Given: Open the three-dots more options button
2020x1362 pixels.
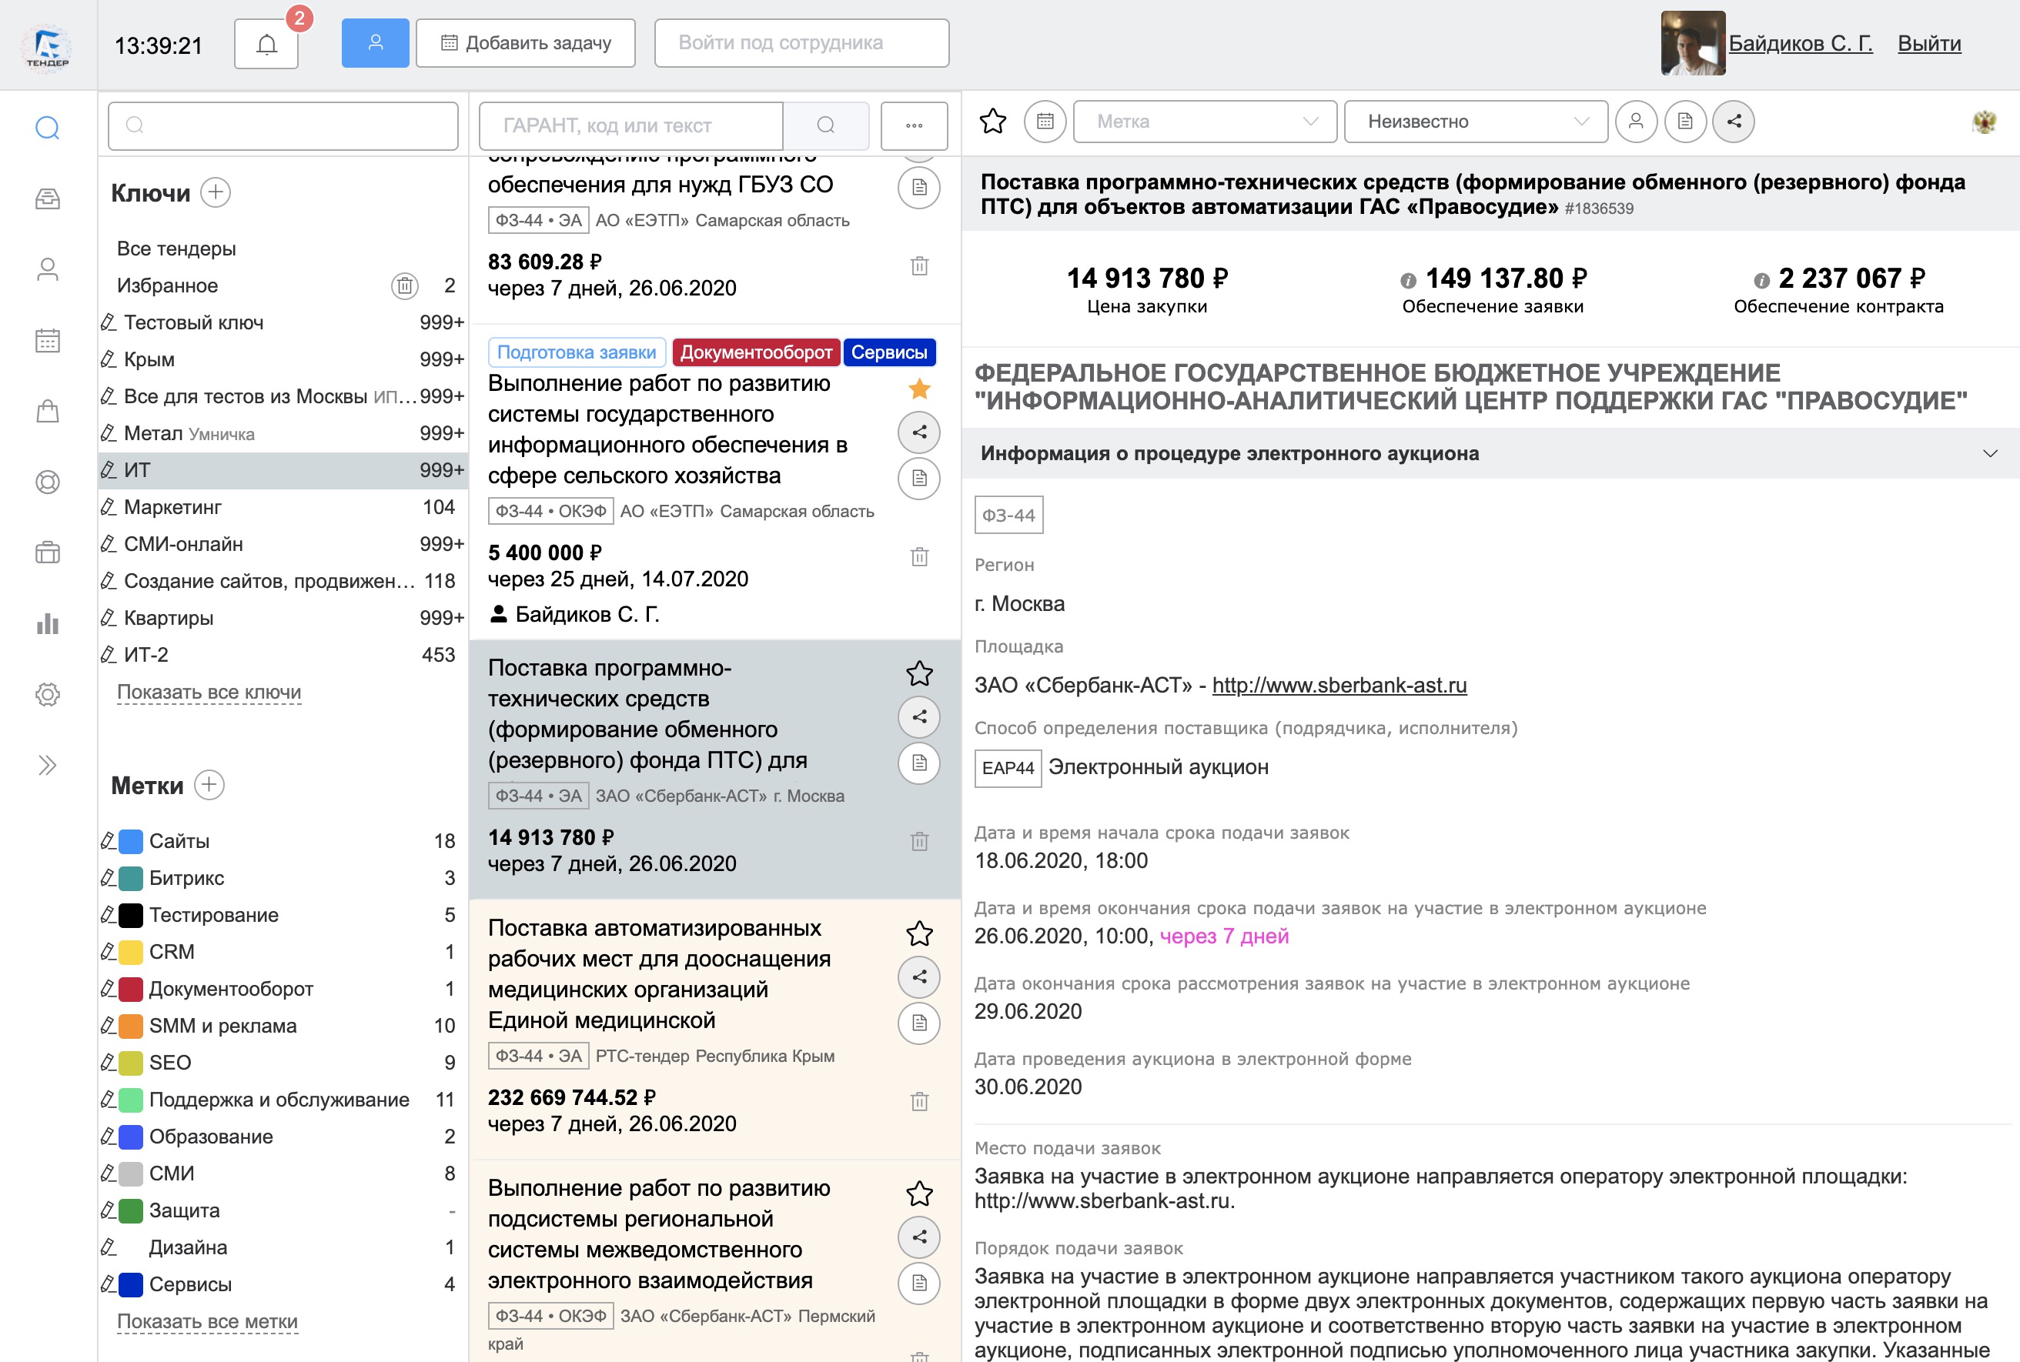Looking at the screenshot, I should tap(914, 125).
